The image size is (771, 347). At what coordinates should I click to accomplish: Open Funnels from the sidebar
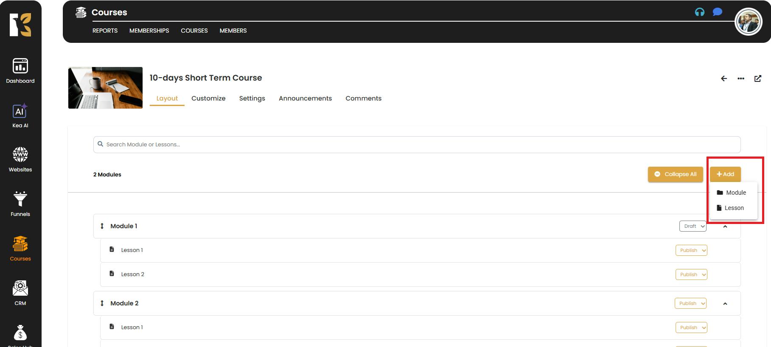(x=20, y=204)
